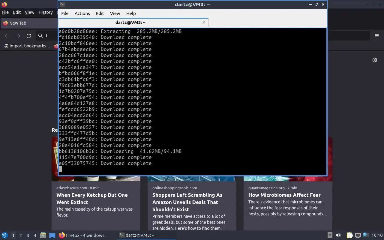The width and height of the screenshot is (384, 240).
Task: Reload the Firefox page
Action: coord(29,36)
